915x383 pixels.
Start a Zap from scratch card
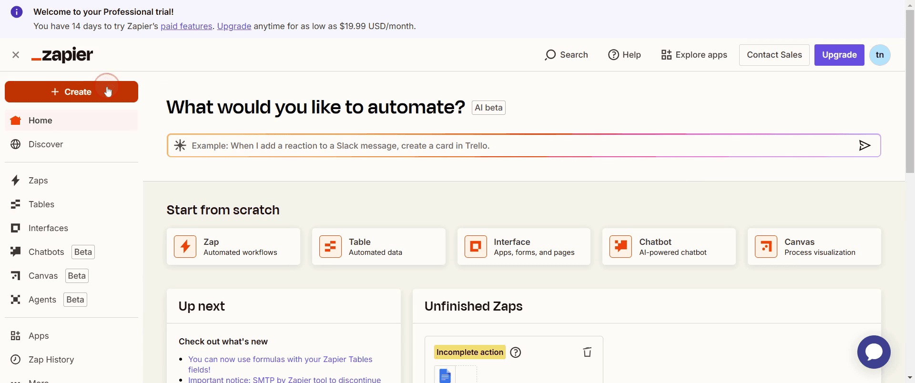coord(234,247)
